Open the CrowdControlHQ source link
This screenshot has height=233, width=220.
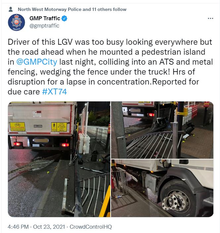point(90,227)
